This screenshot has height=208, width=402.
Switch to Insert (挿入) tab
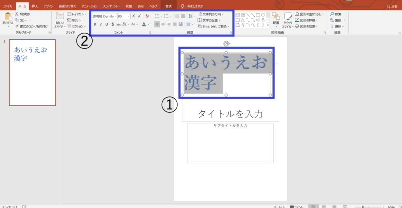point(35,6)
